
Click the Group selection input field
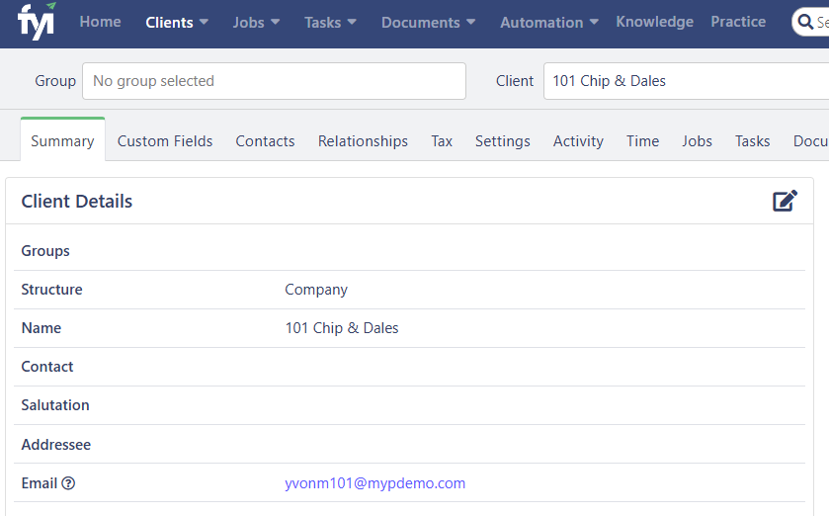tap(274, 81)
